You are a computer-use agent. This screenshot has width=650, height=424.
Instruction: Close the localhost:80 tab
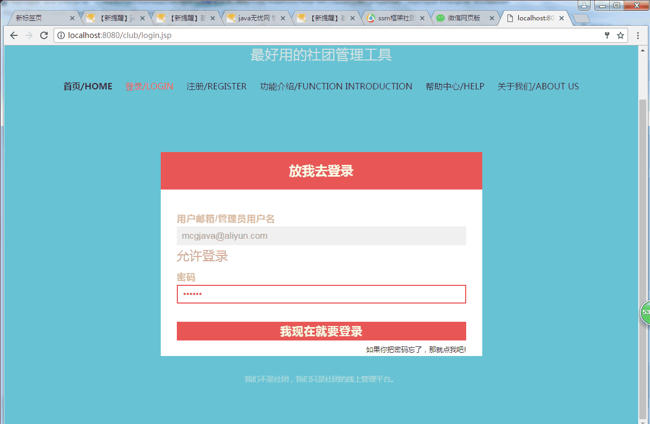pos(562,18)
